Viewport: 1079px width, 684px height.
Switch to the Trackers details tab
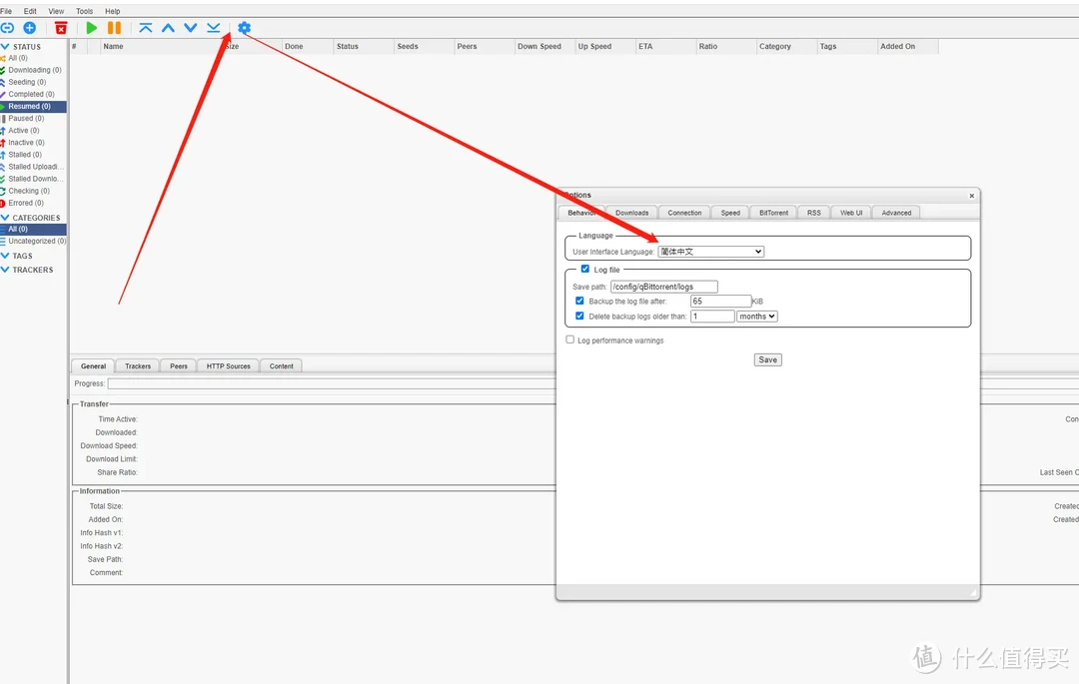[138, 366]
